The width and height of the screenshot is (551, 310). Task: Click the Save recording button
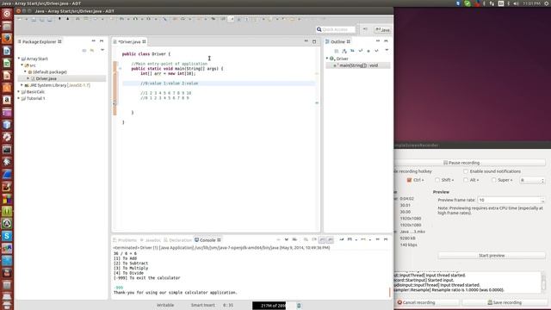tap(505, 302)
